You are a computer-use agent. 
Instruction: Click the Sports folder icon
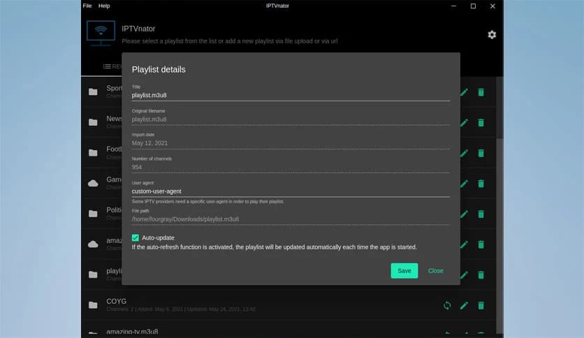[x=93, y=92]
